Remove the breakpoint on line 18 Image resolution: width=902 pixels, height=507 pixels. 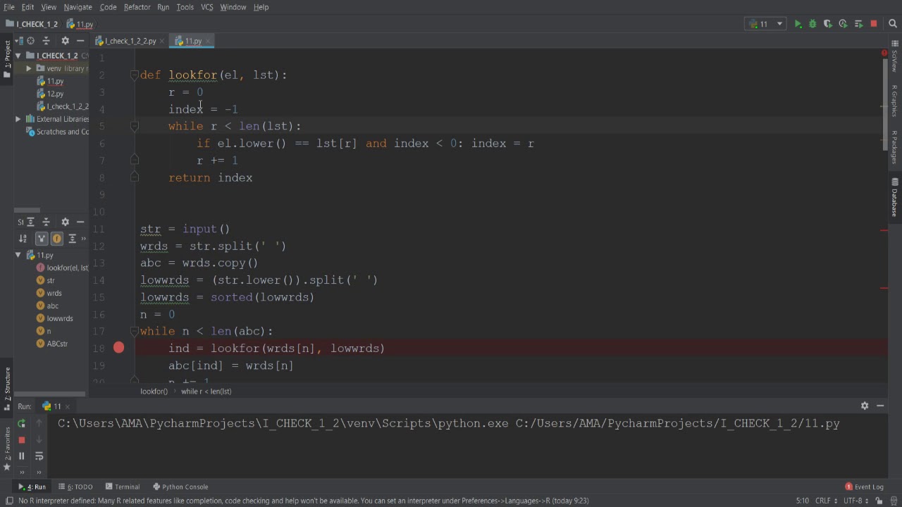pyautogui.click(x=118, y=348)
